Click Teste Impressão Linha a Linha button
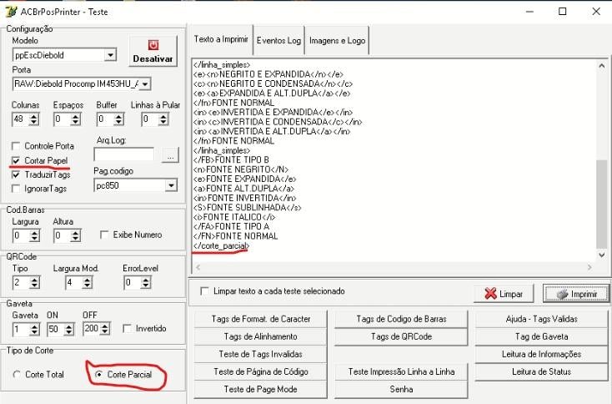This screenshot has width=612, height=404. point(401,371)
